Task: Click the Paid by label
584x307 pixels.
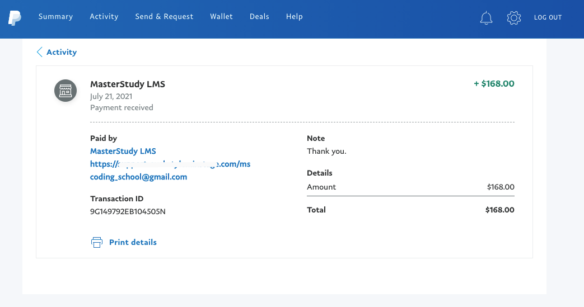Action: point(104,139)
